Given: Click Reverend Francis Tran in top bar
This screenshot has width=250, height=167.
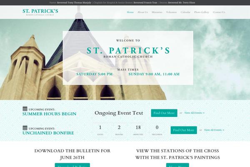Looking at the screenshot, I should 145,3.
